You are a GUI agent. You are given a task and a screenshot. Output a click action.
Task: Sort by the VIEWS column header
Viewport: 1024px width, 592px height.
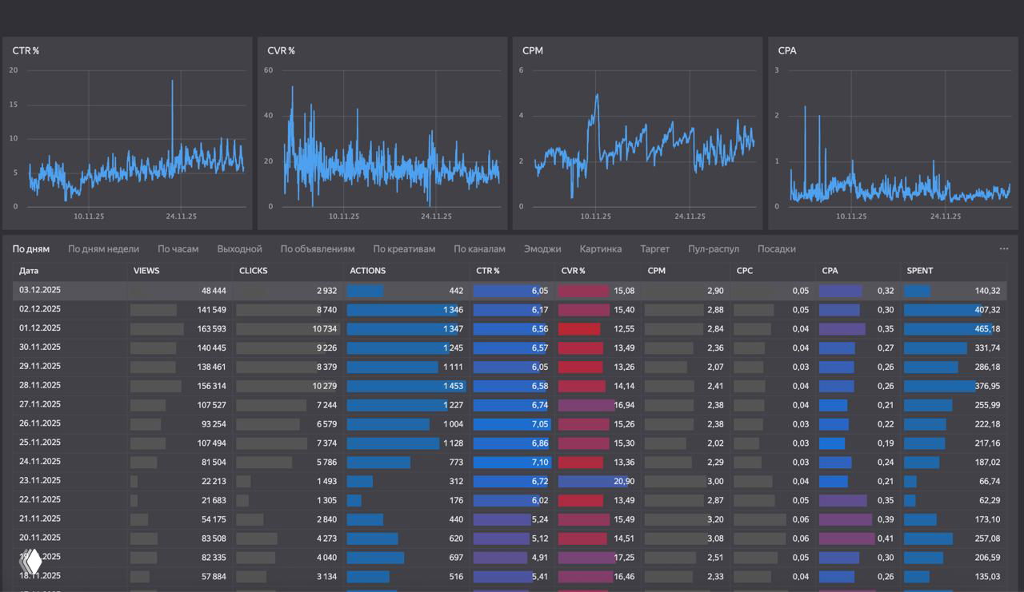click(x=146, y=271)
